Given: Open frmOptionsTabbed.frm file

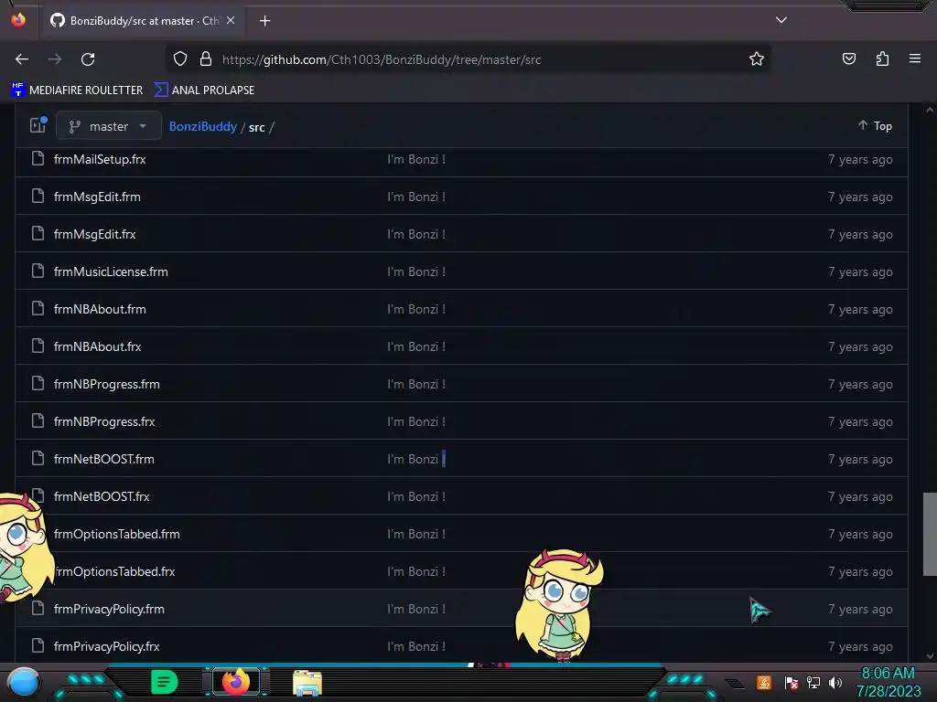Looking at the screenshot, I should (x=117, y=534).
